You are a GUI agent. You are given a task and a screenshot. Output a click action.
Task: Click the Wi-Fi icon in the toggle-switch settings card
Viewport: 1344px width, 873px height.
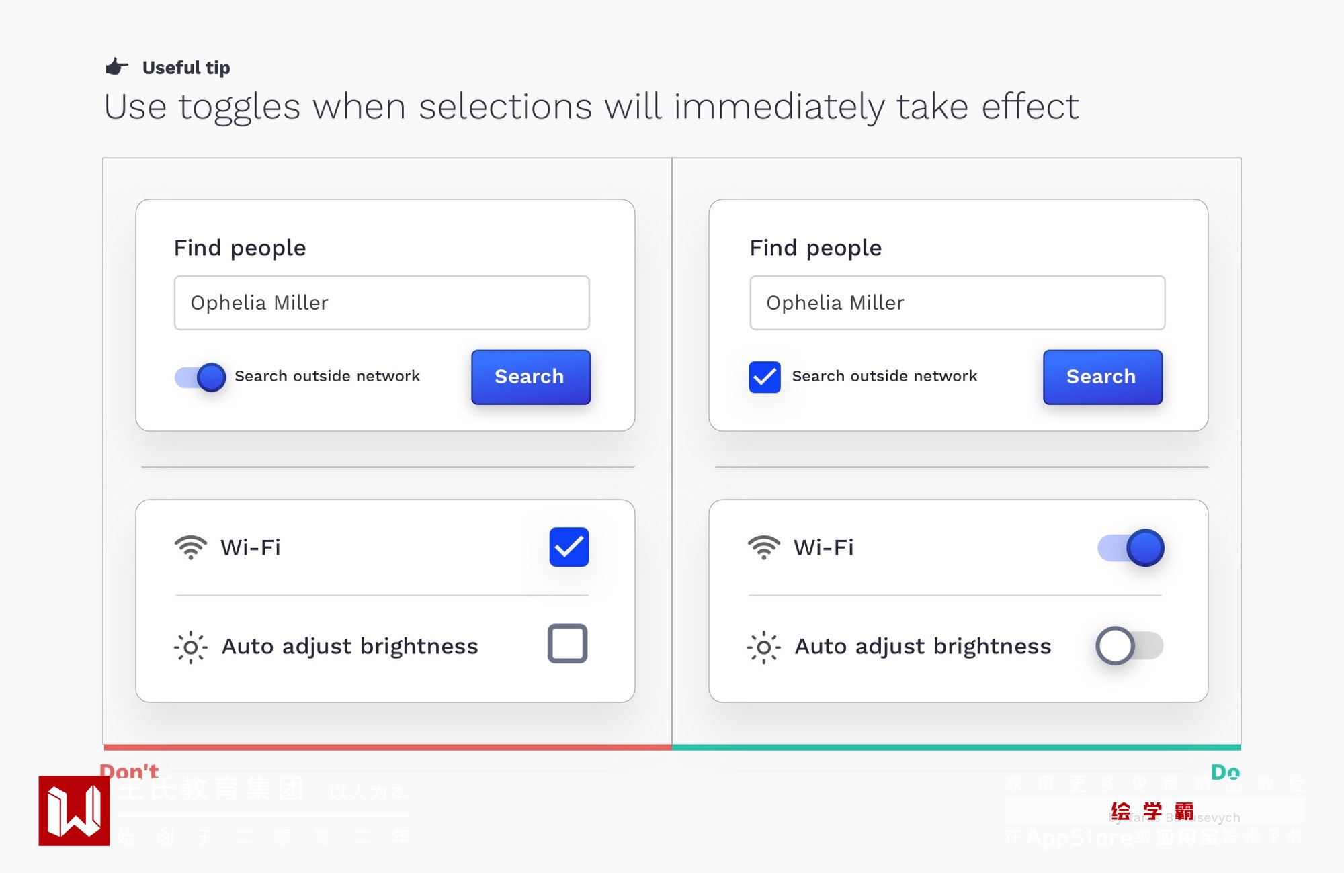point(764,547)
